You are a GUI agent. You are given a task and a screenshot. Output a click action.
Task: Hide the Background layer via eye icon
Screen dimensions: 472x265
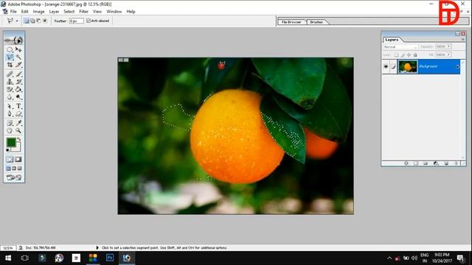[386, 67]
